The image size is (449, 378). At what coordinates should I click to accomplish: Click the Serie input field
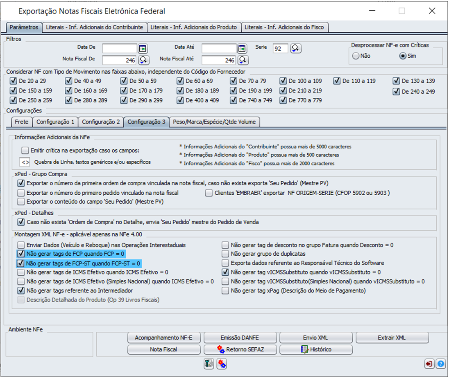280,48
